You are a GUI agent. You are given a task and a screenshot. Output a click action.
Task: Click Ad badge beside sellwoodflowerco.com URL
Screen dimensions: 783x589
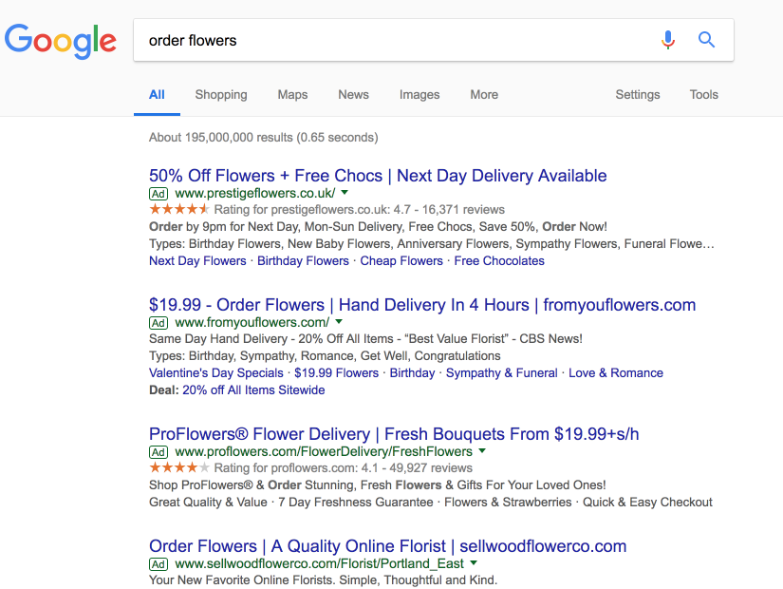[x=158, y=564]
